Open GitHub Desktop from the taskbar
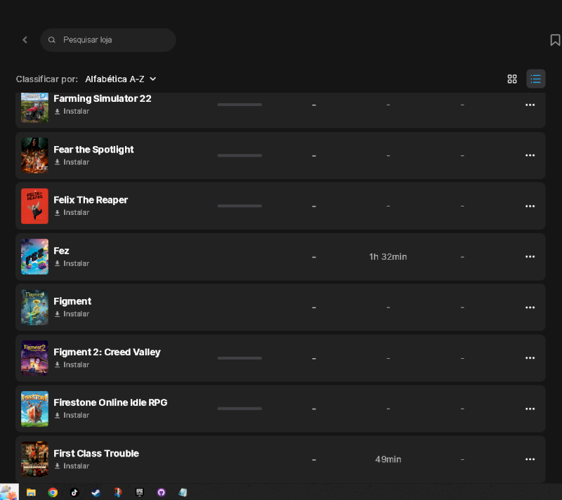 pos(162,493)
